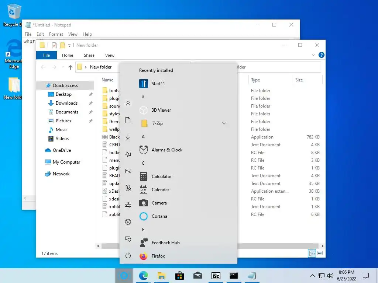Viewport: 378px width, 283px height.
Task: Click Properties icon in Explorer title bar
Action: click(54, 45)
